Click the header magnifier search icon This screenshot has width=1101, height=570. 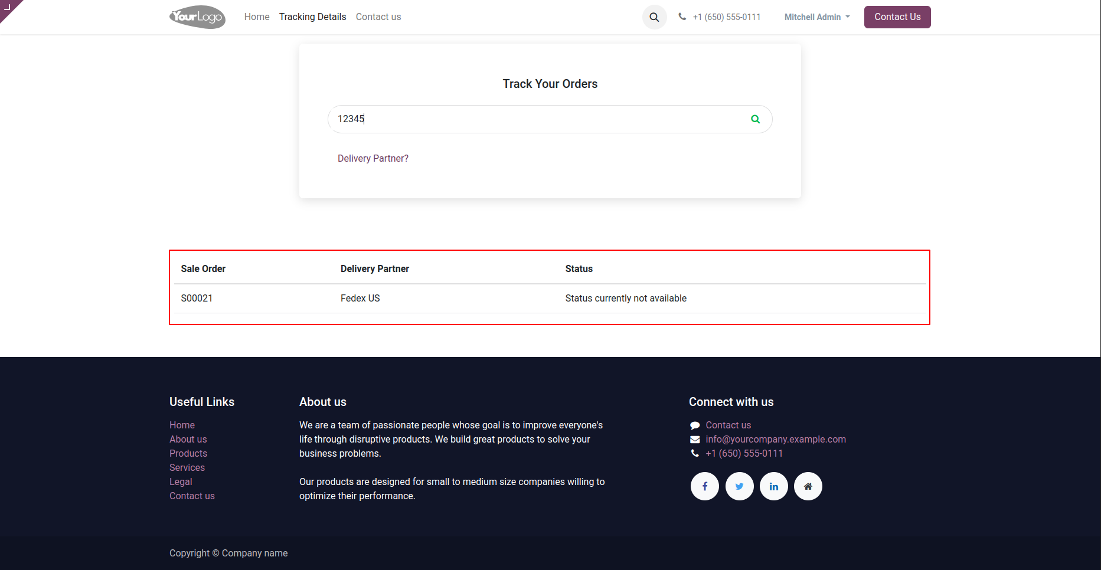(x=654, y=17)
